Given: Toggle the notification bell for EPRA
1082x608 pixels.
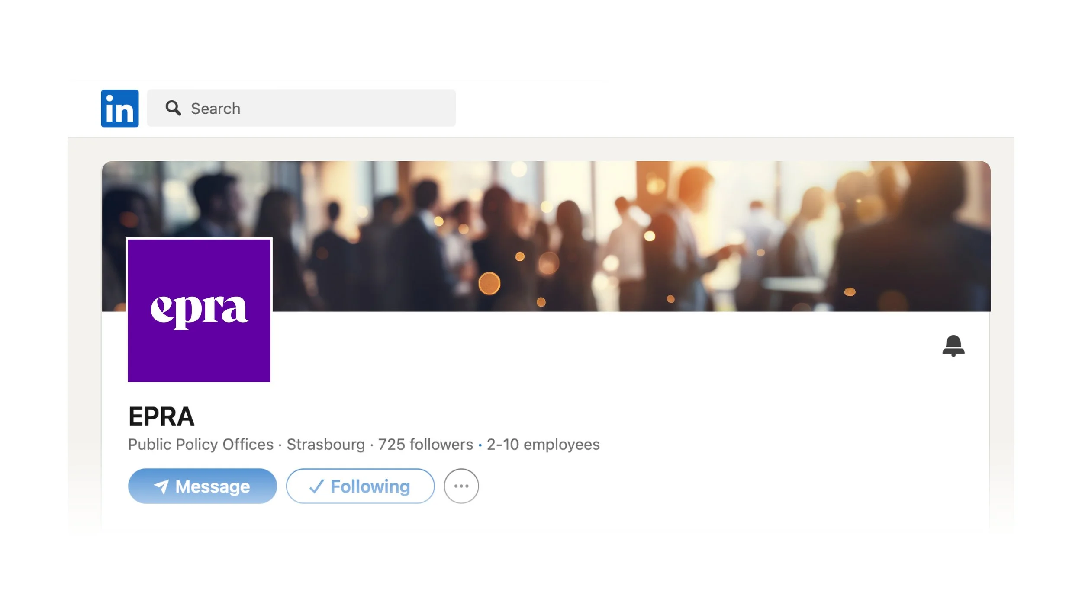Looking at the screenshot, I should tap(953, 346).
